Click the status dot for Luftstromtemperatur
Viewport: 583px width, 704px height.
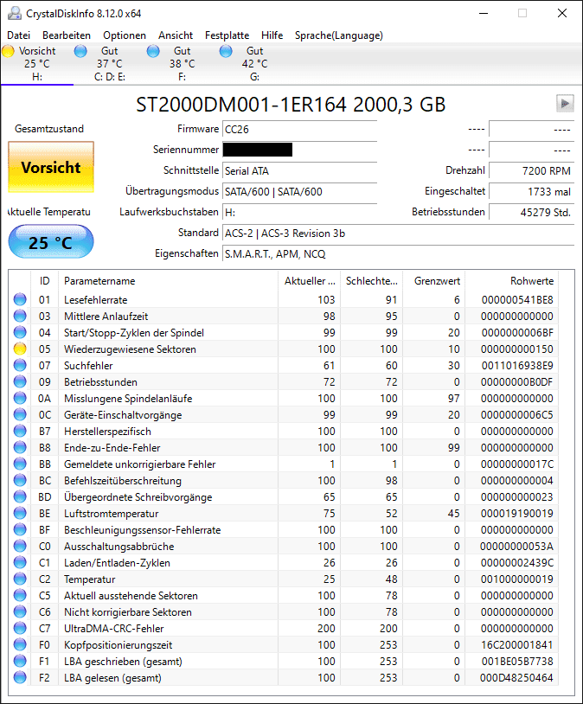pyautogui.click(x=20, y=513)
